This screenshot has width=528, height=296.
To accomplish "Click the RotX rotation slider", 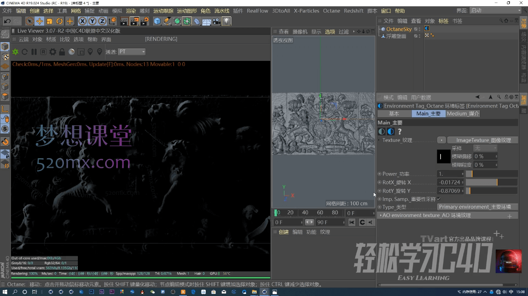I will [491, 182].
